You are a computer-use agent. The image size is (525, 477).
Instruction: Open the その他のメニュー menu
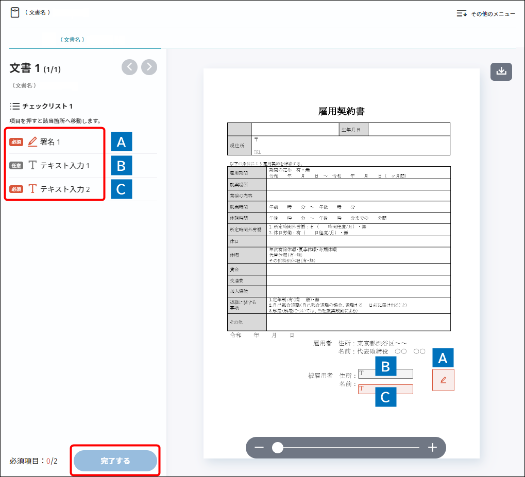(x=485, y=14)
